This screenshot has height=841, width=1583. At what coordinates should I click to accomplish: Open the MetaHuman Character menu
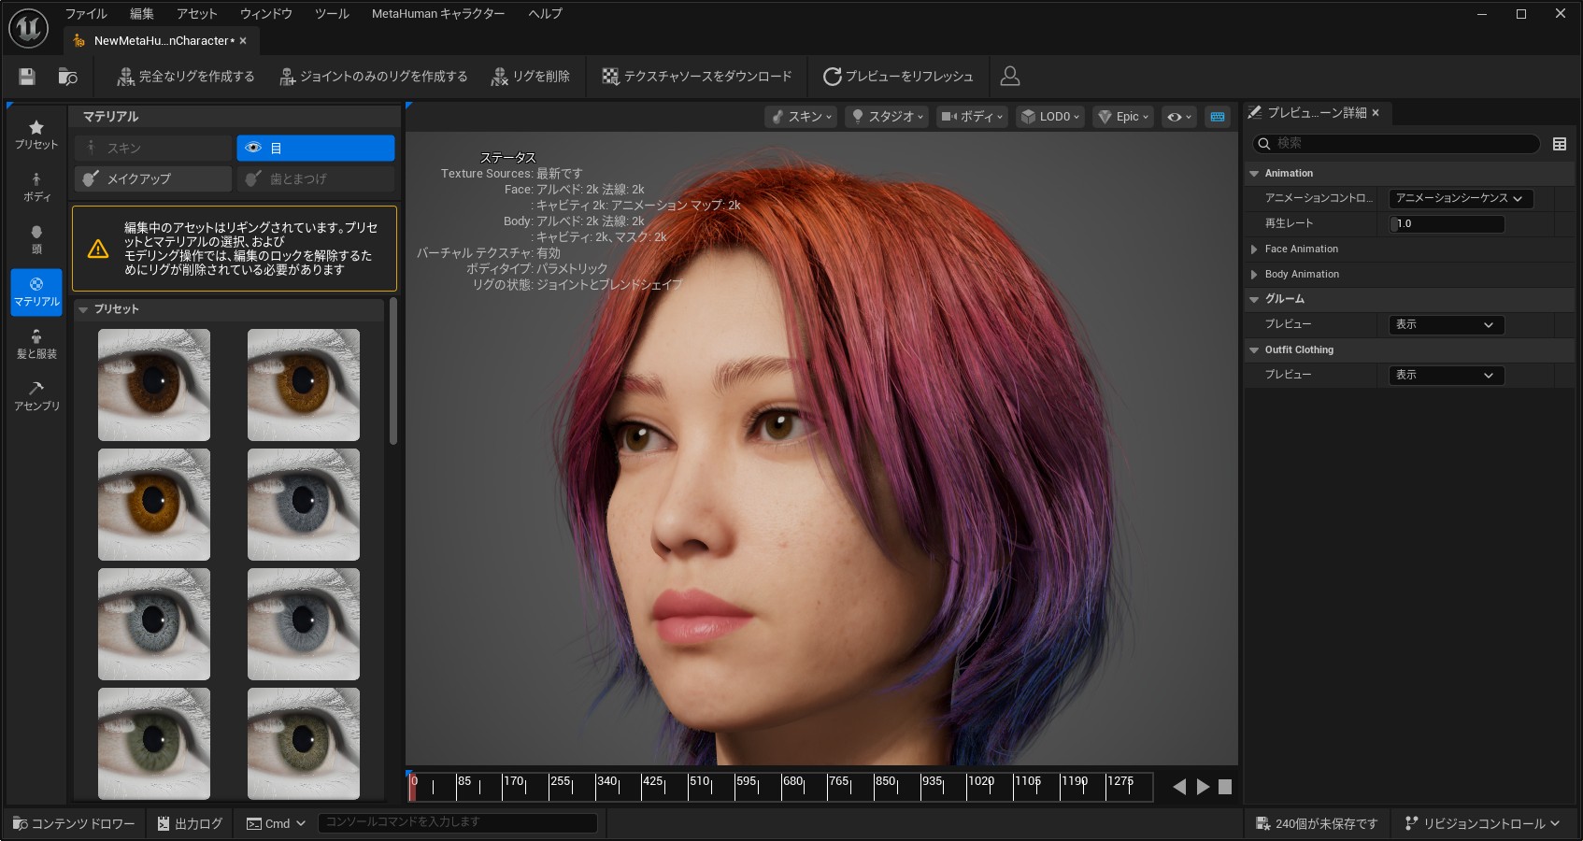pos(437,14)
